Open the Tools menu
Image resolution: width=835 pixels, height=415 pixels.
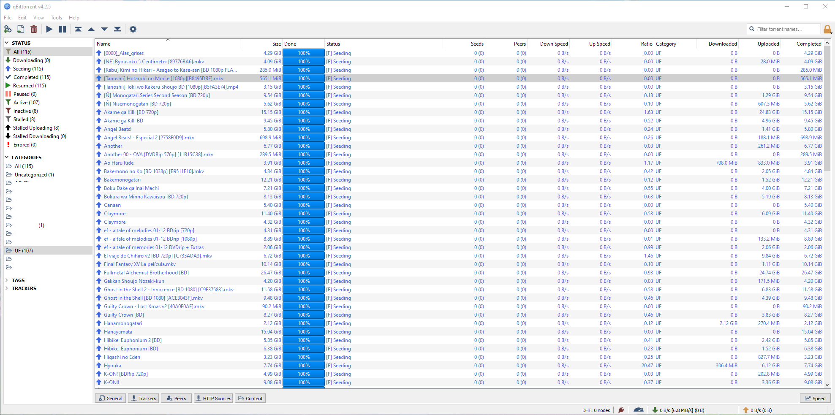56,18
